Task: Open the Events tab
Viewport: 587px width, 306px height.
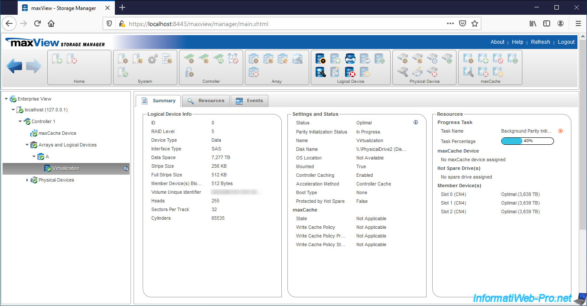Action: coord(250,101)
